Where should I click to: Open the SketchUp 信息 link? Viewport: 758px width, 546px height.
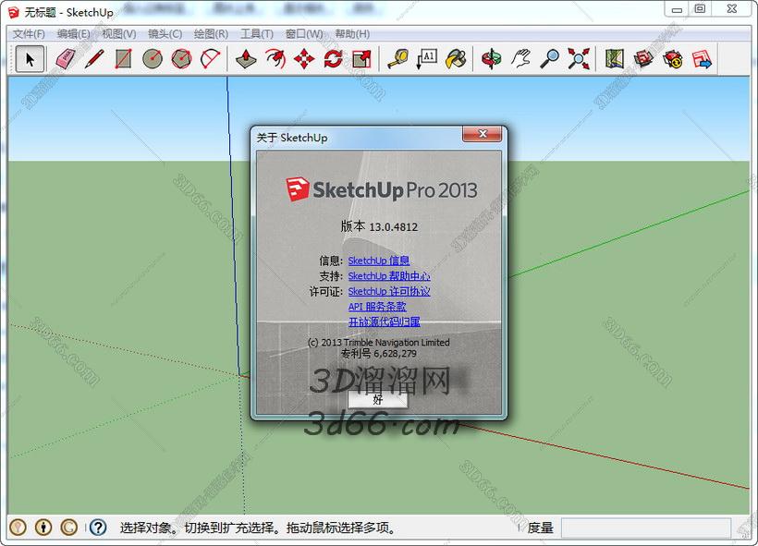[378, 261]
